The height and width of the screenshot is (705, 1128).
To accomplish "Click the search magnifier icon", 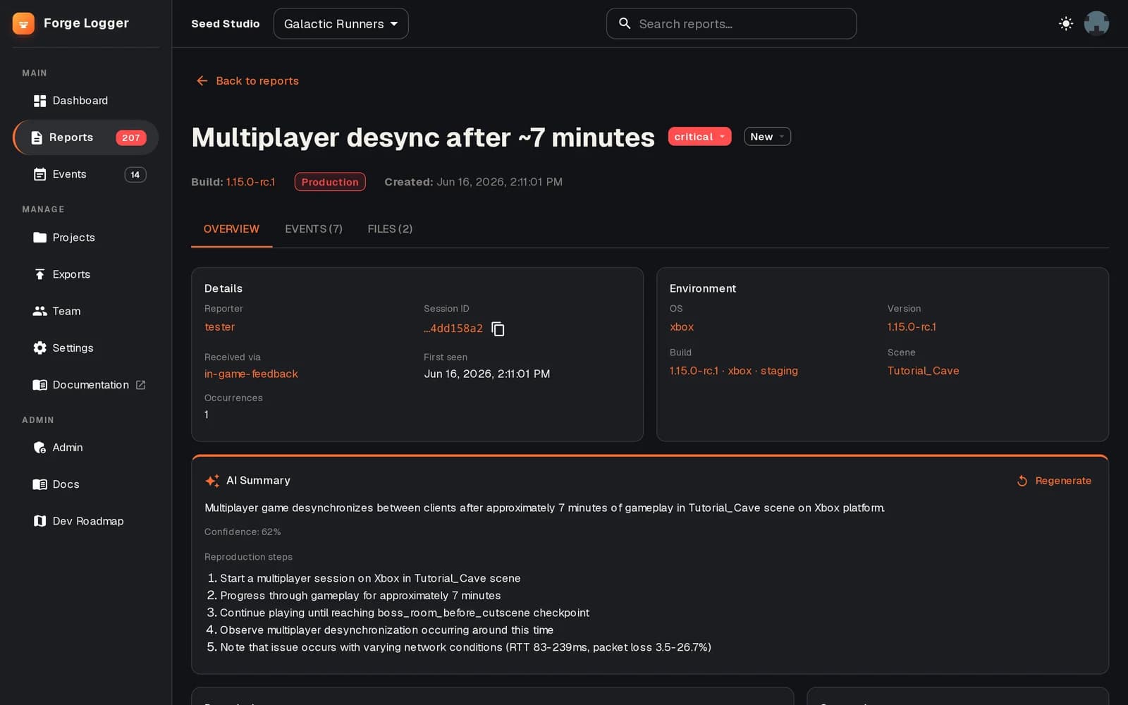I will click(625, 23).
